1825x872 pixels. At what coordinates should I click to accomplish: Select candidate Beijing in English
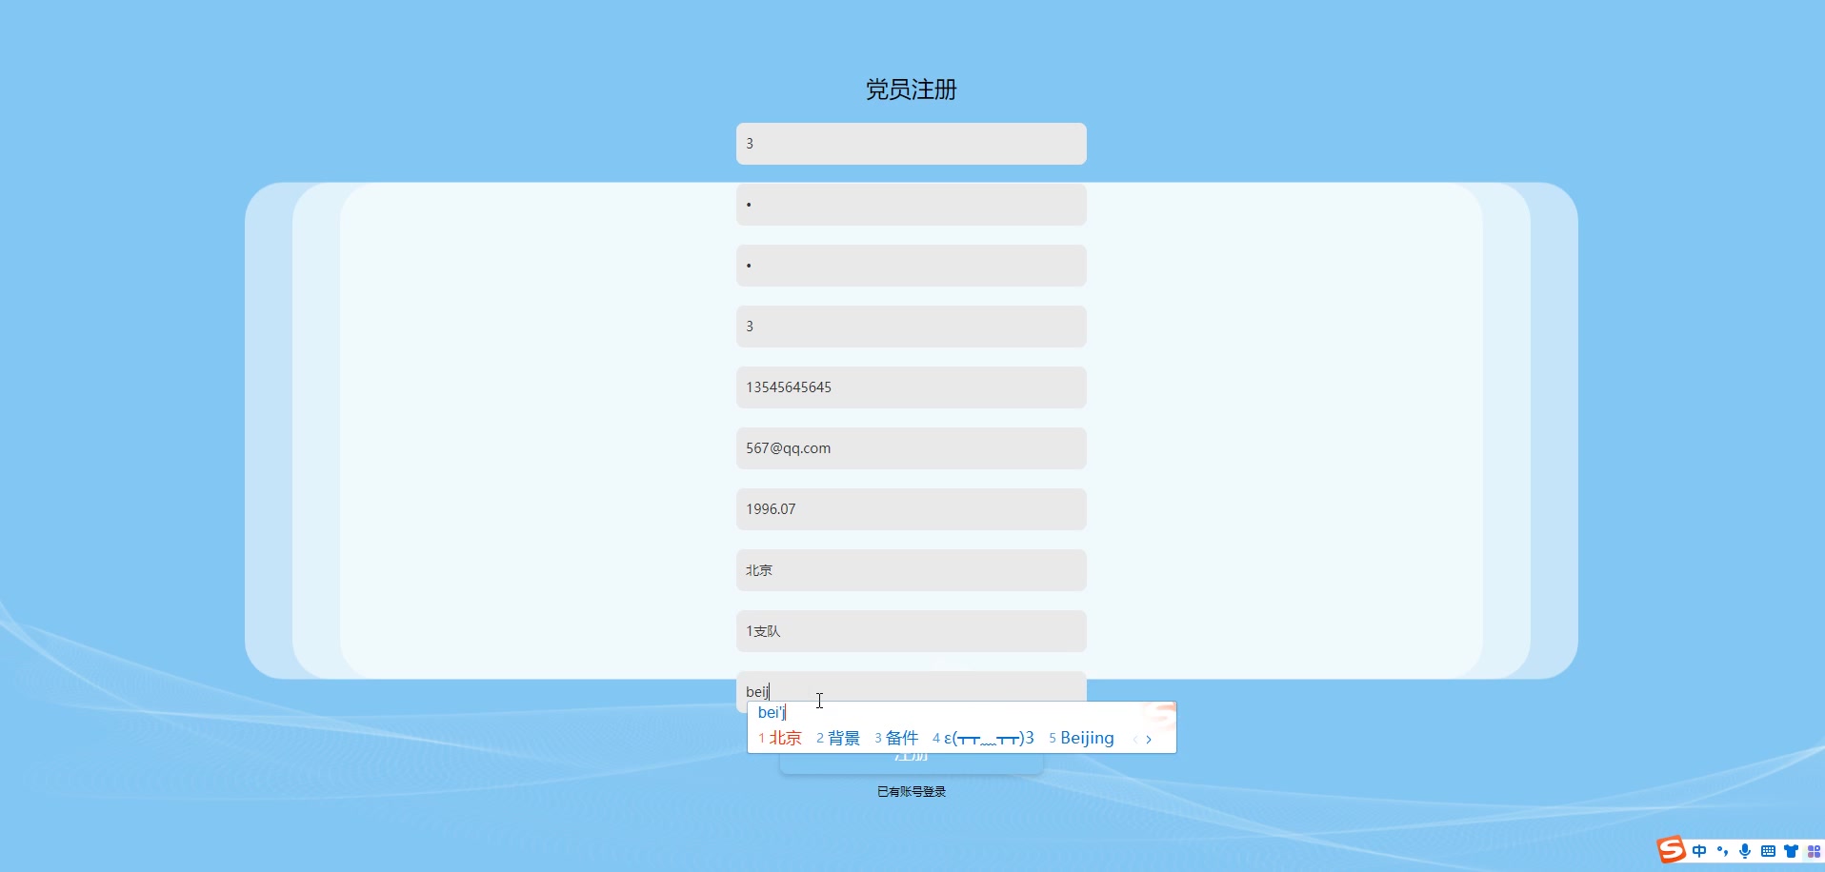tap(1086, 739)
